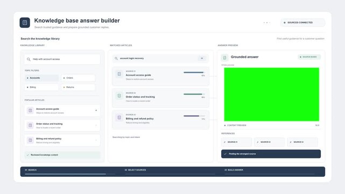345x194 pixels.
Task: Click Source 02 document icon in matched articles
Action: 119,96
